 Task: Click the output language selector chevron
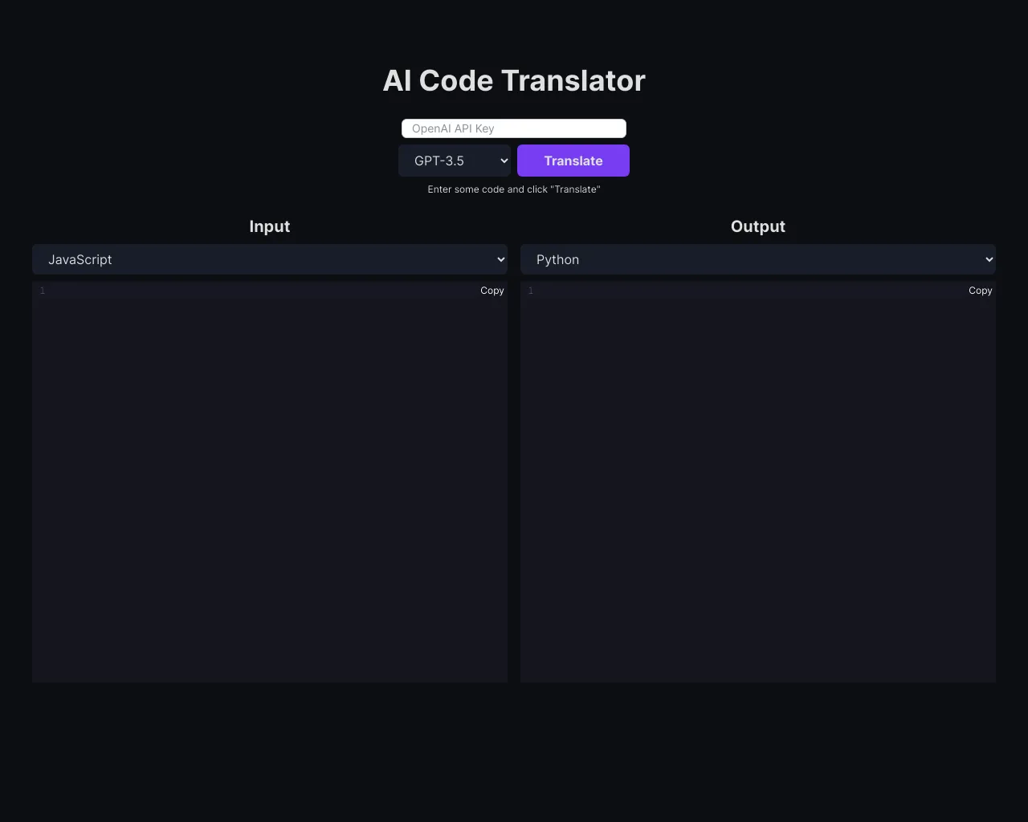pos(987,259)
